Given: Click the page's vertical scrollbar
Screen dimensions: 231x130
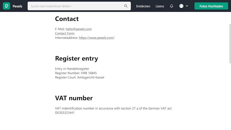Looking at the screenshot, I should pos(230,44).
